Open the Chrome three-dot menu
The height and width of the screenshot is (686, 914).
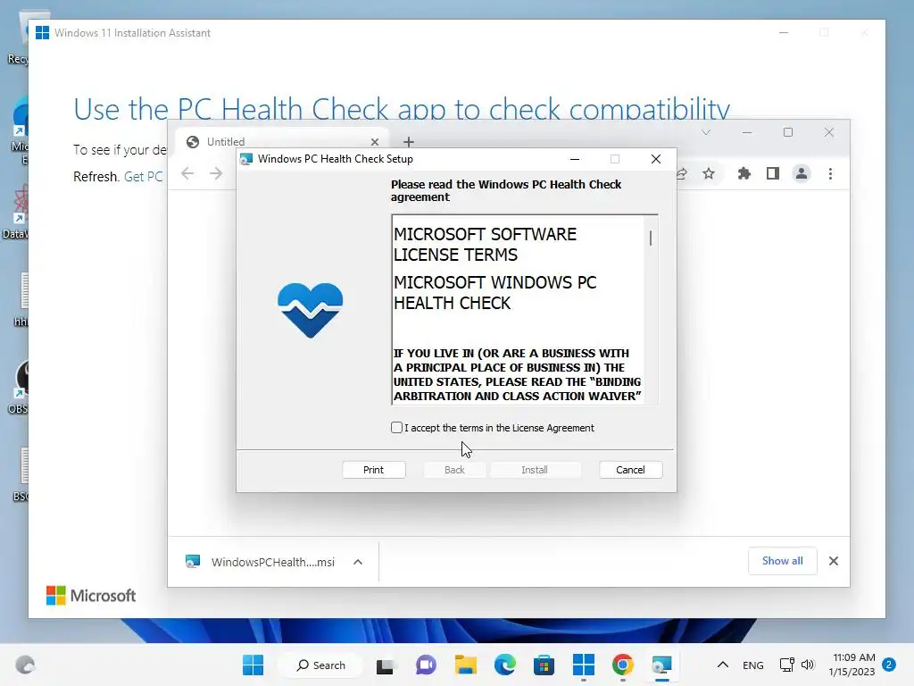(x=830, y=173)
